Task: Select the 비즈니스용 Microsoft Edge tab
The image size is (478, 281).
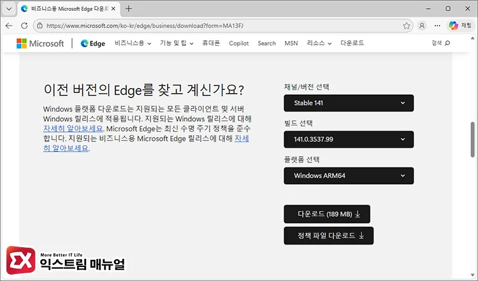Action: click(x=69, y=8)
